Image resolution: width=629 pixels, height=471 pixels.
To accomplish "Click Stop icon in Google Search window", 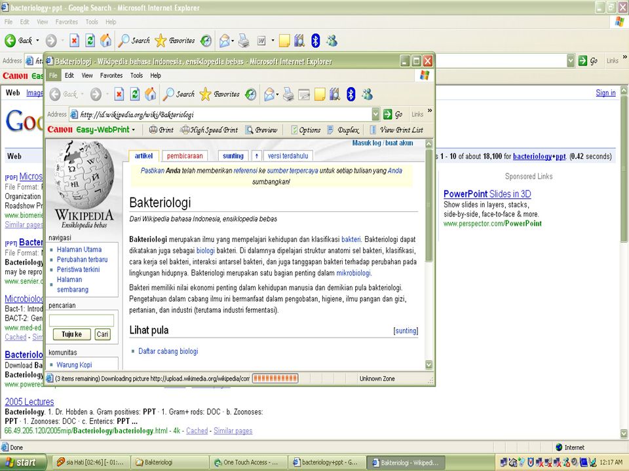I will [74, 41].
